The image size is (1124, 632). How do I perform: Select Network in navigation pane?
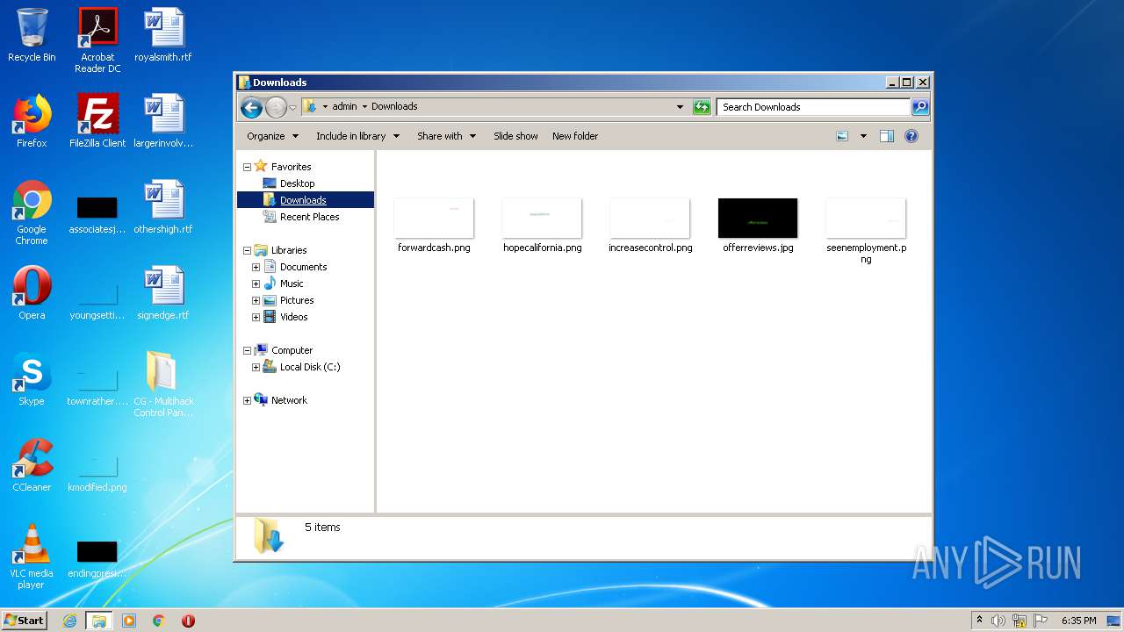point(289,400)
